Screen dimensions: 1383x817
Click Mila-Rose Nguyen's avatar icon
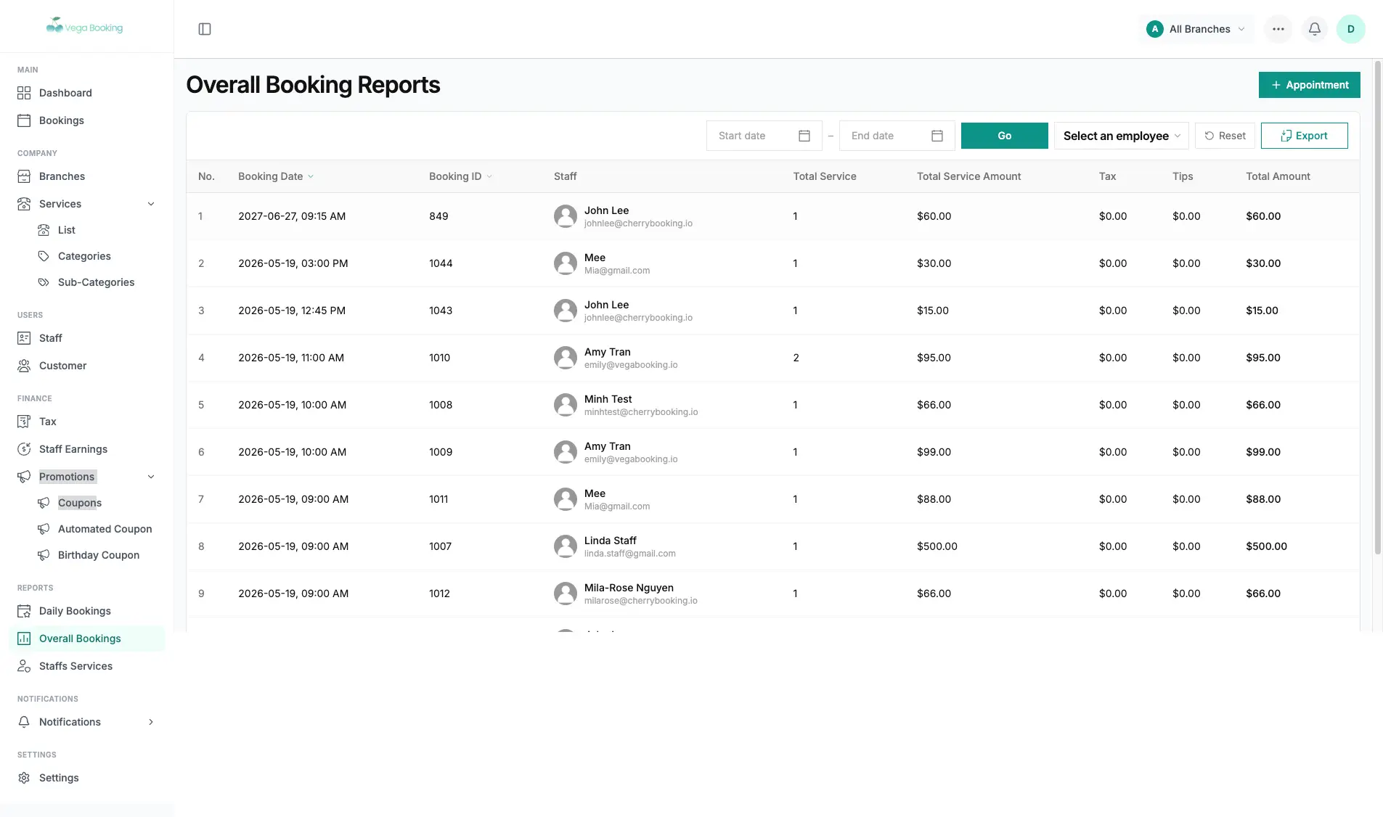click(566, 594)
